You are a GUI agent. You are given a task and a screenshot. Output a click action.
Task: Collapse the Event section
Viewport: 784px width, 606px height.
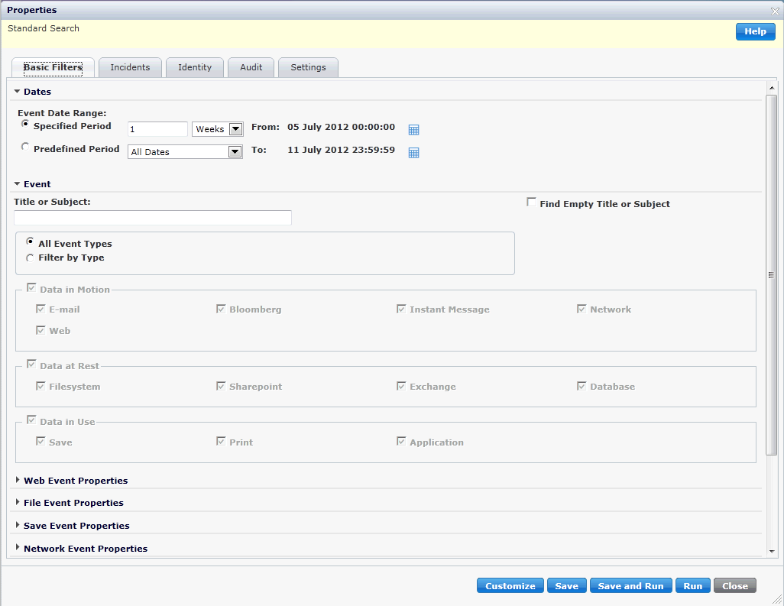click(17, 184)
